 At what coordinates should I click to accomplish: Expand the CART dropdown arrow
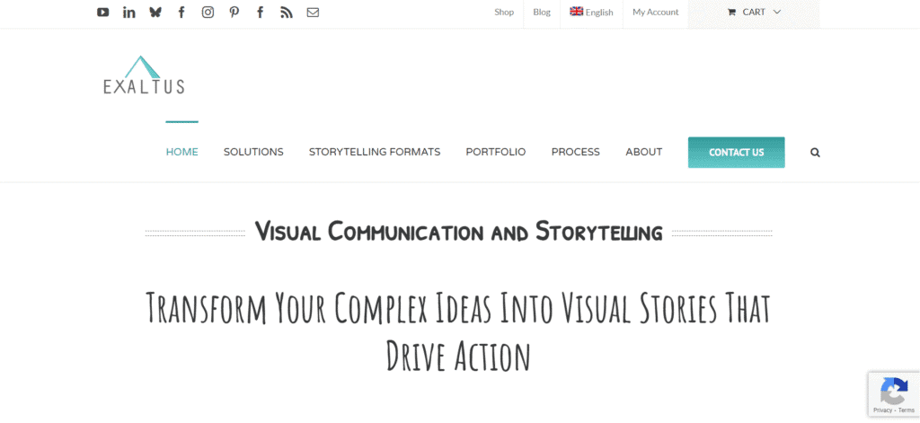777,13
